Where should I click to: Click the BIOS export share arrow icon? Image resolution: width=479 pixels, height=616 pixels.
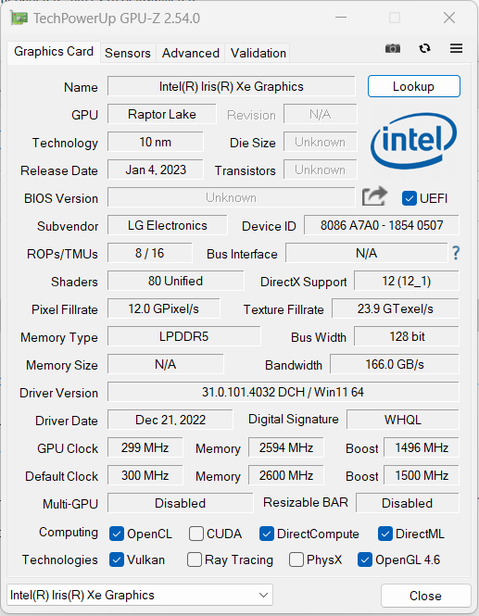[374, 196]
